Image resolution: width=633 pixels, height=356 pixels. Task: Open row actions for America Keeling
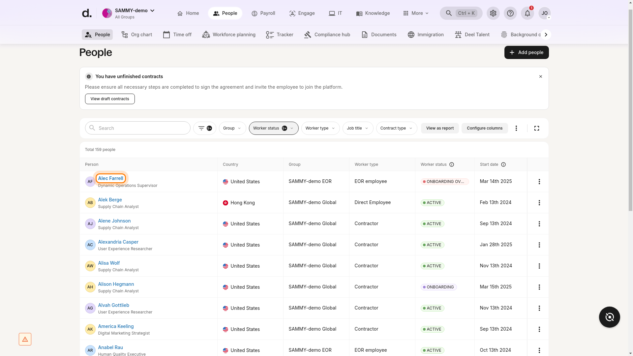539,329
